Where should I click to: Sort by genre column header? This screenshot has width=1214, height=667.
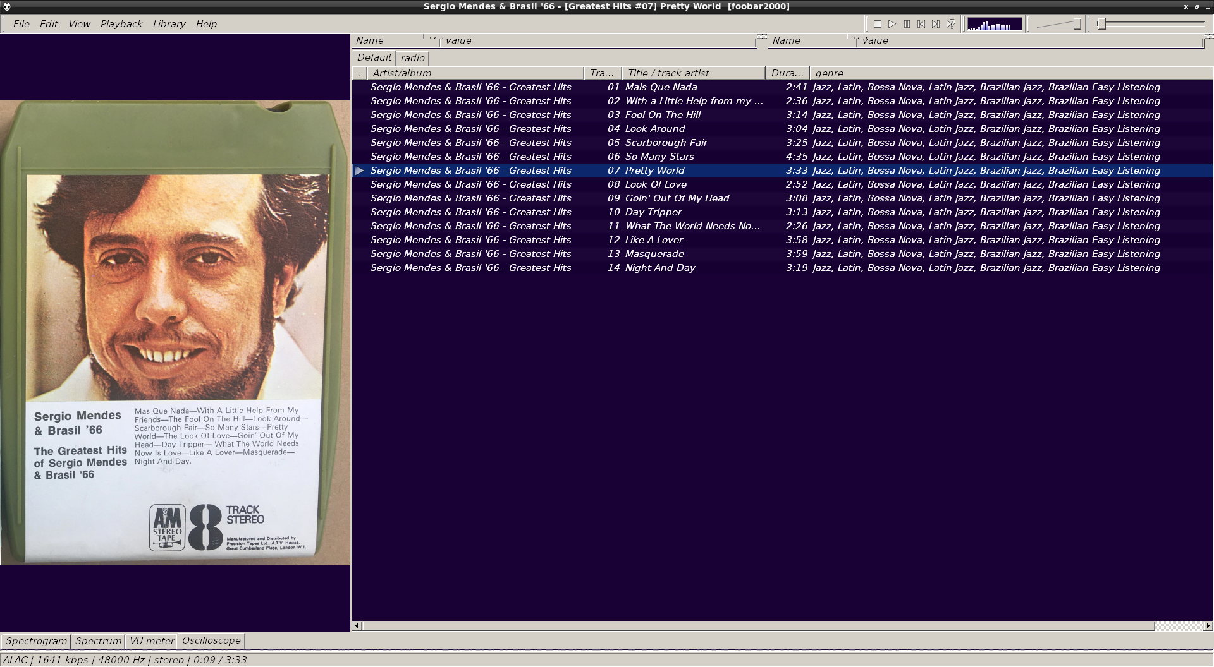pos(1010,73)
